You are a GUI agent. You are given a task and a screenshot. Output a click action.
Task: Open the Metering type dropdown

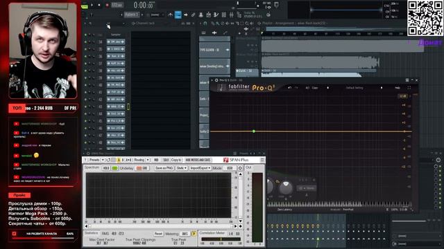pos(185,234)
